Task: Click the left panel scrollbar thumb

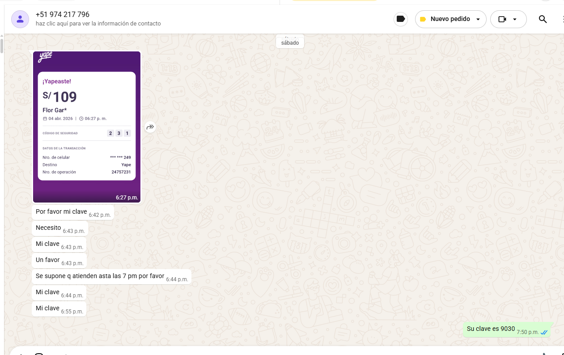Action: [2, 46]
